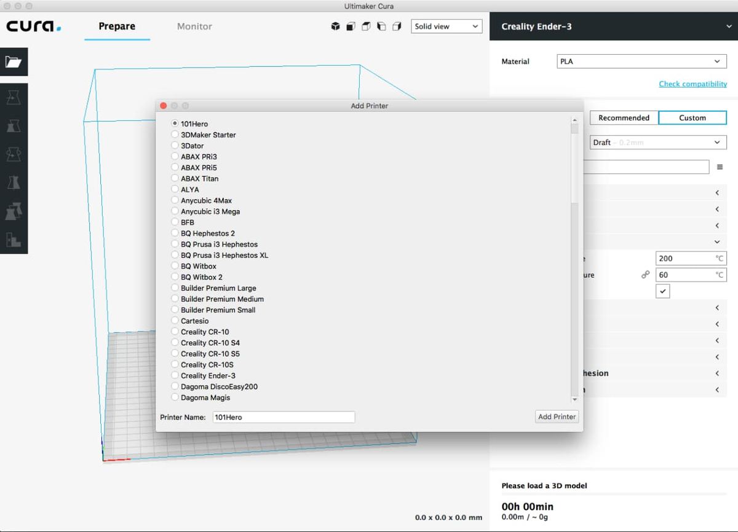
Task: Click the printer list scroll down arrow
Action: (574, 399)
